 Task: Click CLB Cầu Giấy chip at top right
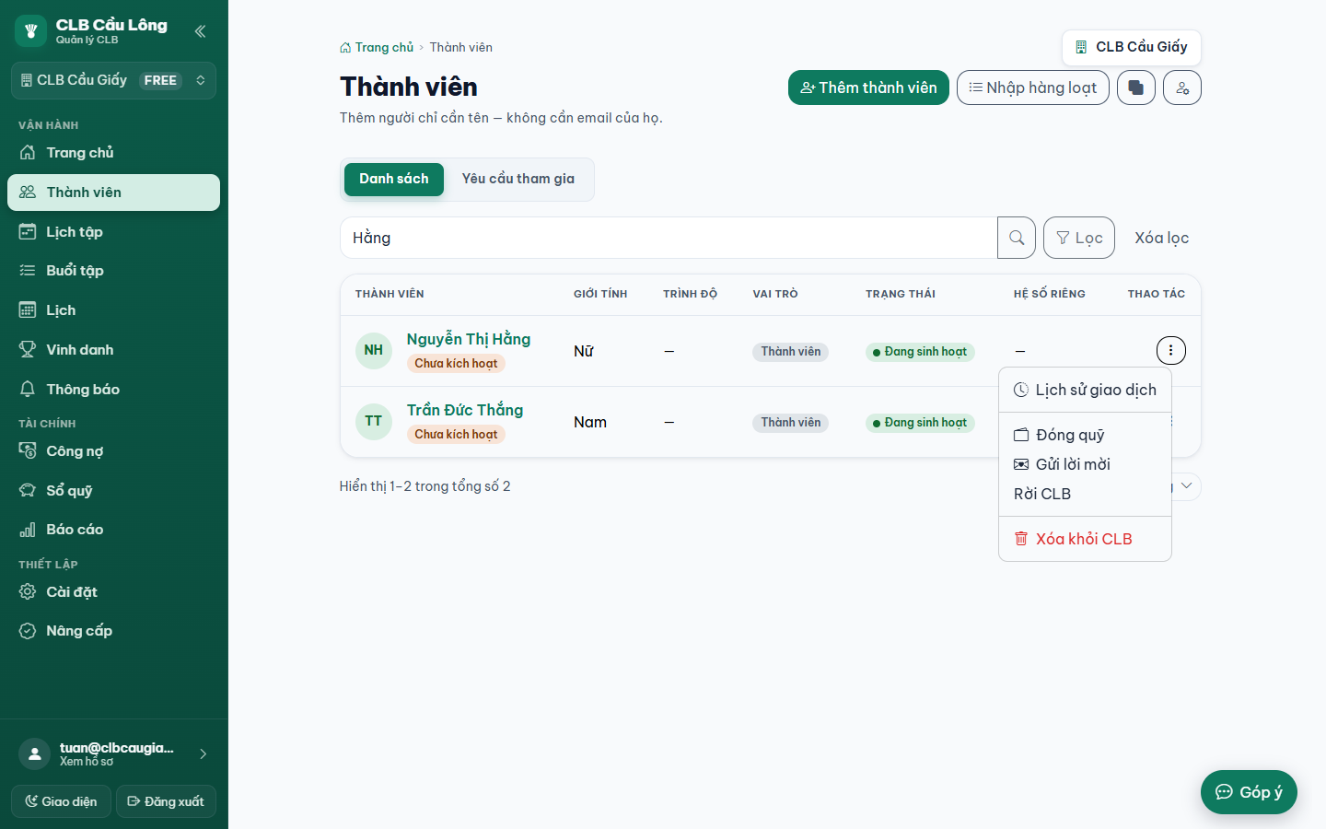click(x=1132, y=47)
